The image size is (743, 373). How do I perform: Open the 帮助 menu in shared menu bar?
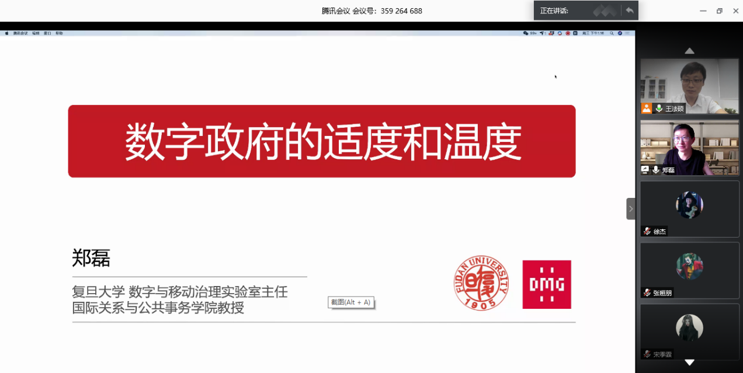[x=59, y=33]
